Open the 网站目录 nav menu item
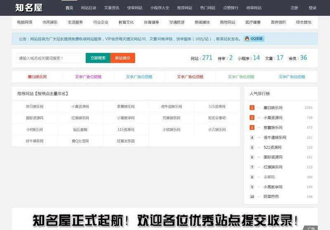Screen dimensions: 330x230 pyautogui.click(x=89, y=8)
